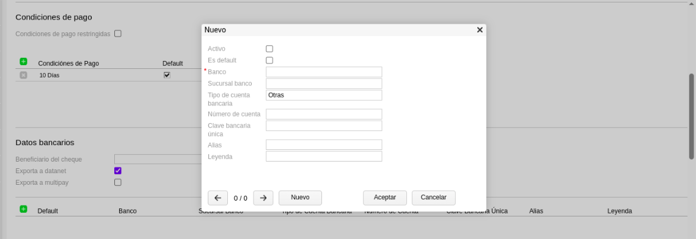Uncheck Exporta a datanet checkbox

[117, 171]
